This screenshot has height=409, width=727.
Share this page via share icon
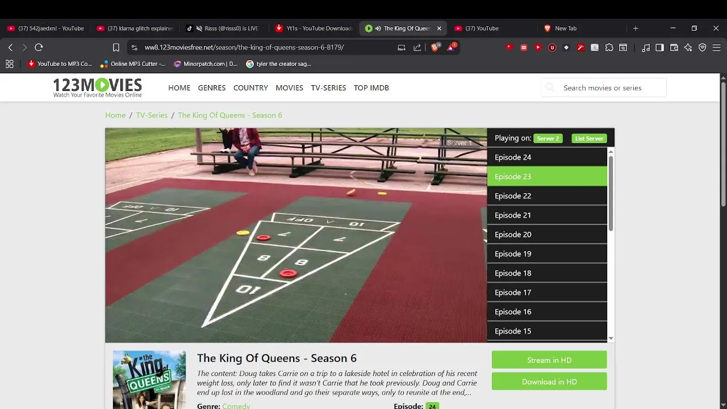point(417,48)
